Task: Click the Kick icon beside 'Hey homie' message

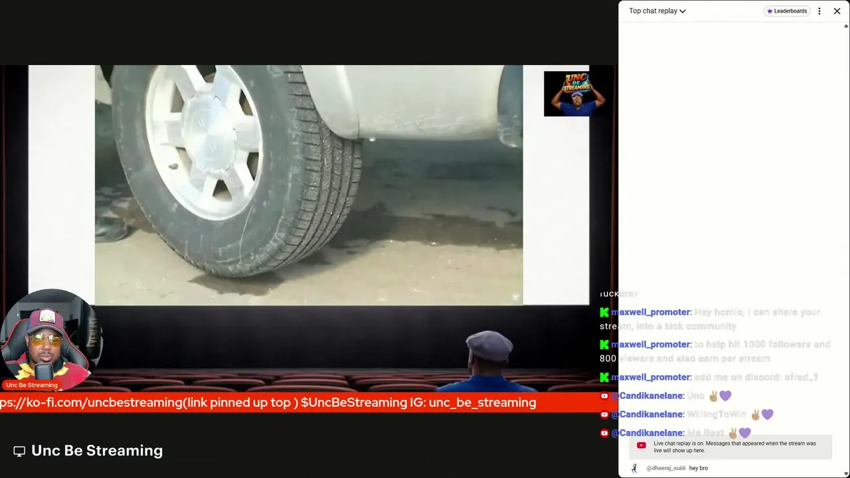Action: pos(604,312)
